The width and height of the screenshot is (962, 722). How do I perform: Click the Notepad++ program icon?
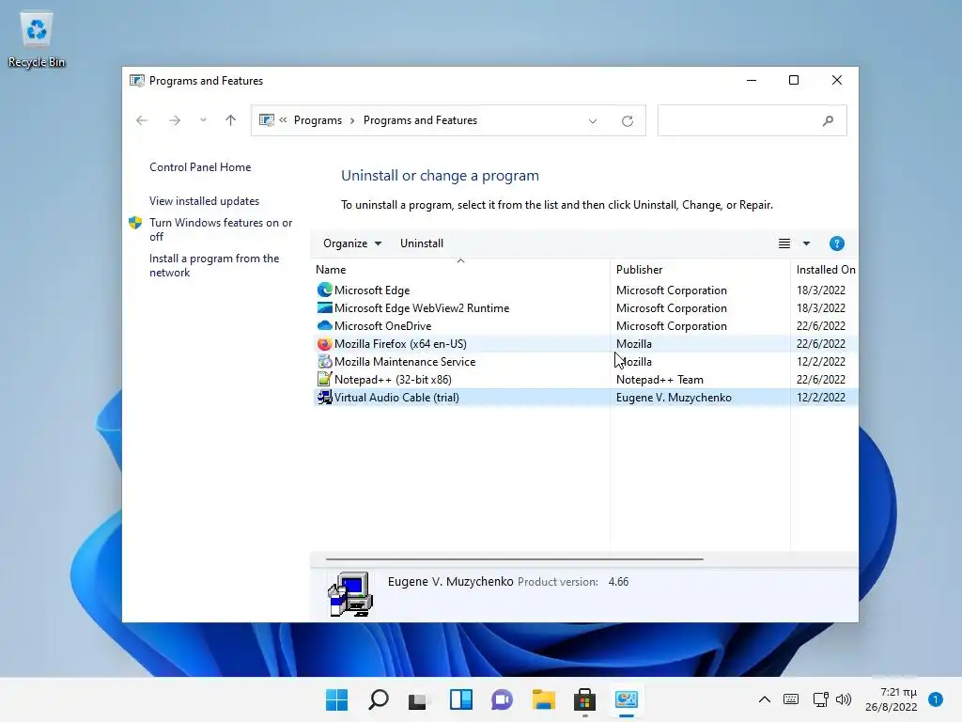[x=324, y=380]
